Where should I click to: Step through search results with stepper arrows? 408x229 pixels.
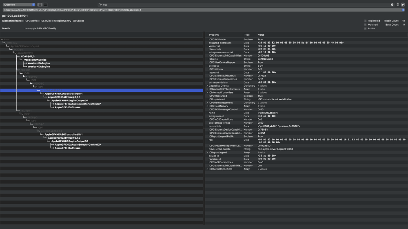pyautogui.click(x=397, y=4)
